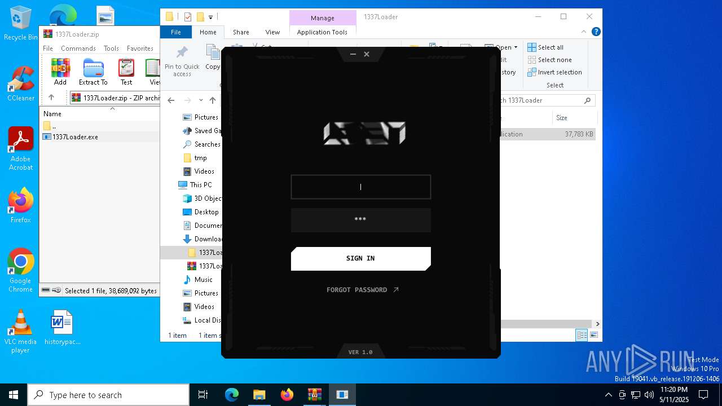Click Invert selection in Explorer ribbon
This screenshot has width=722, height=406.
554,72
